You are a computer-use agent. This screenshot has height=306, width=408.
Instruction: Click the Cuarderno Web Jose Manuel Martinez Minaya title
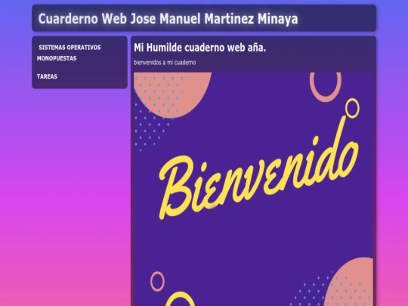coord(168,19)
